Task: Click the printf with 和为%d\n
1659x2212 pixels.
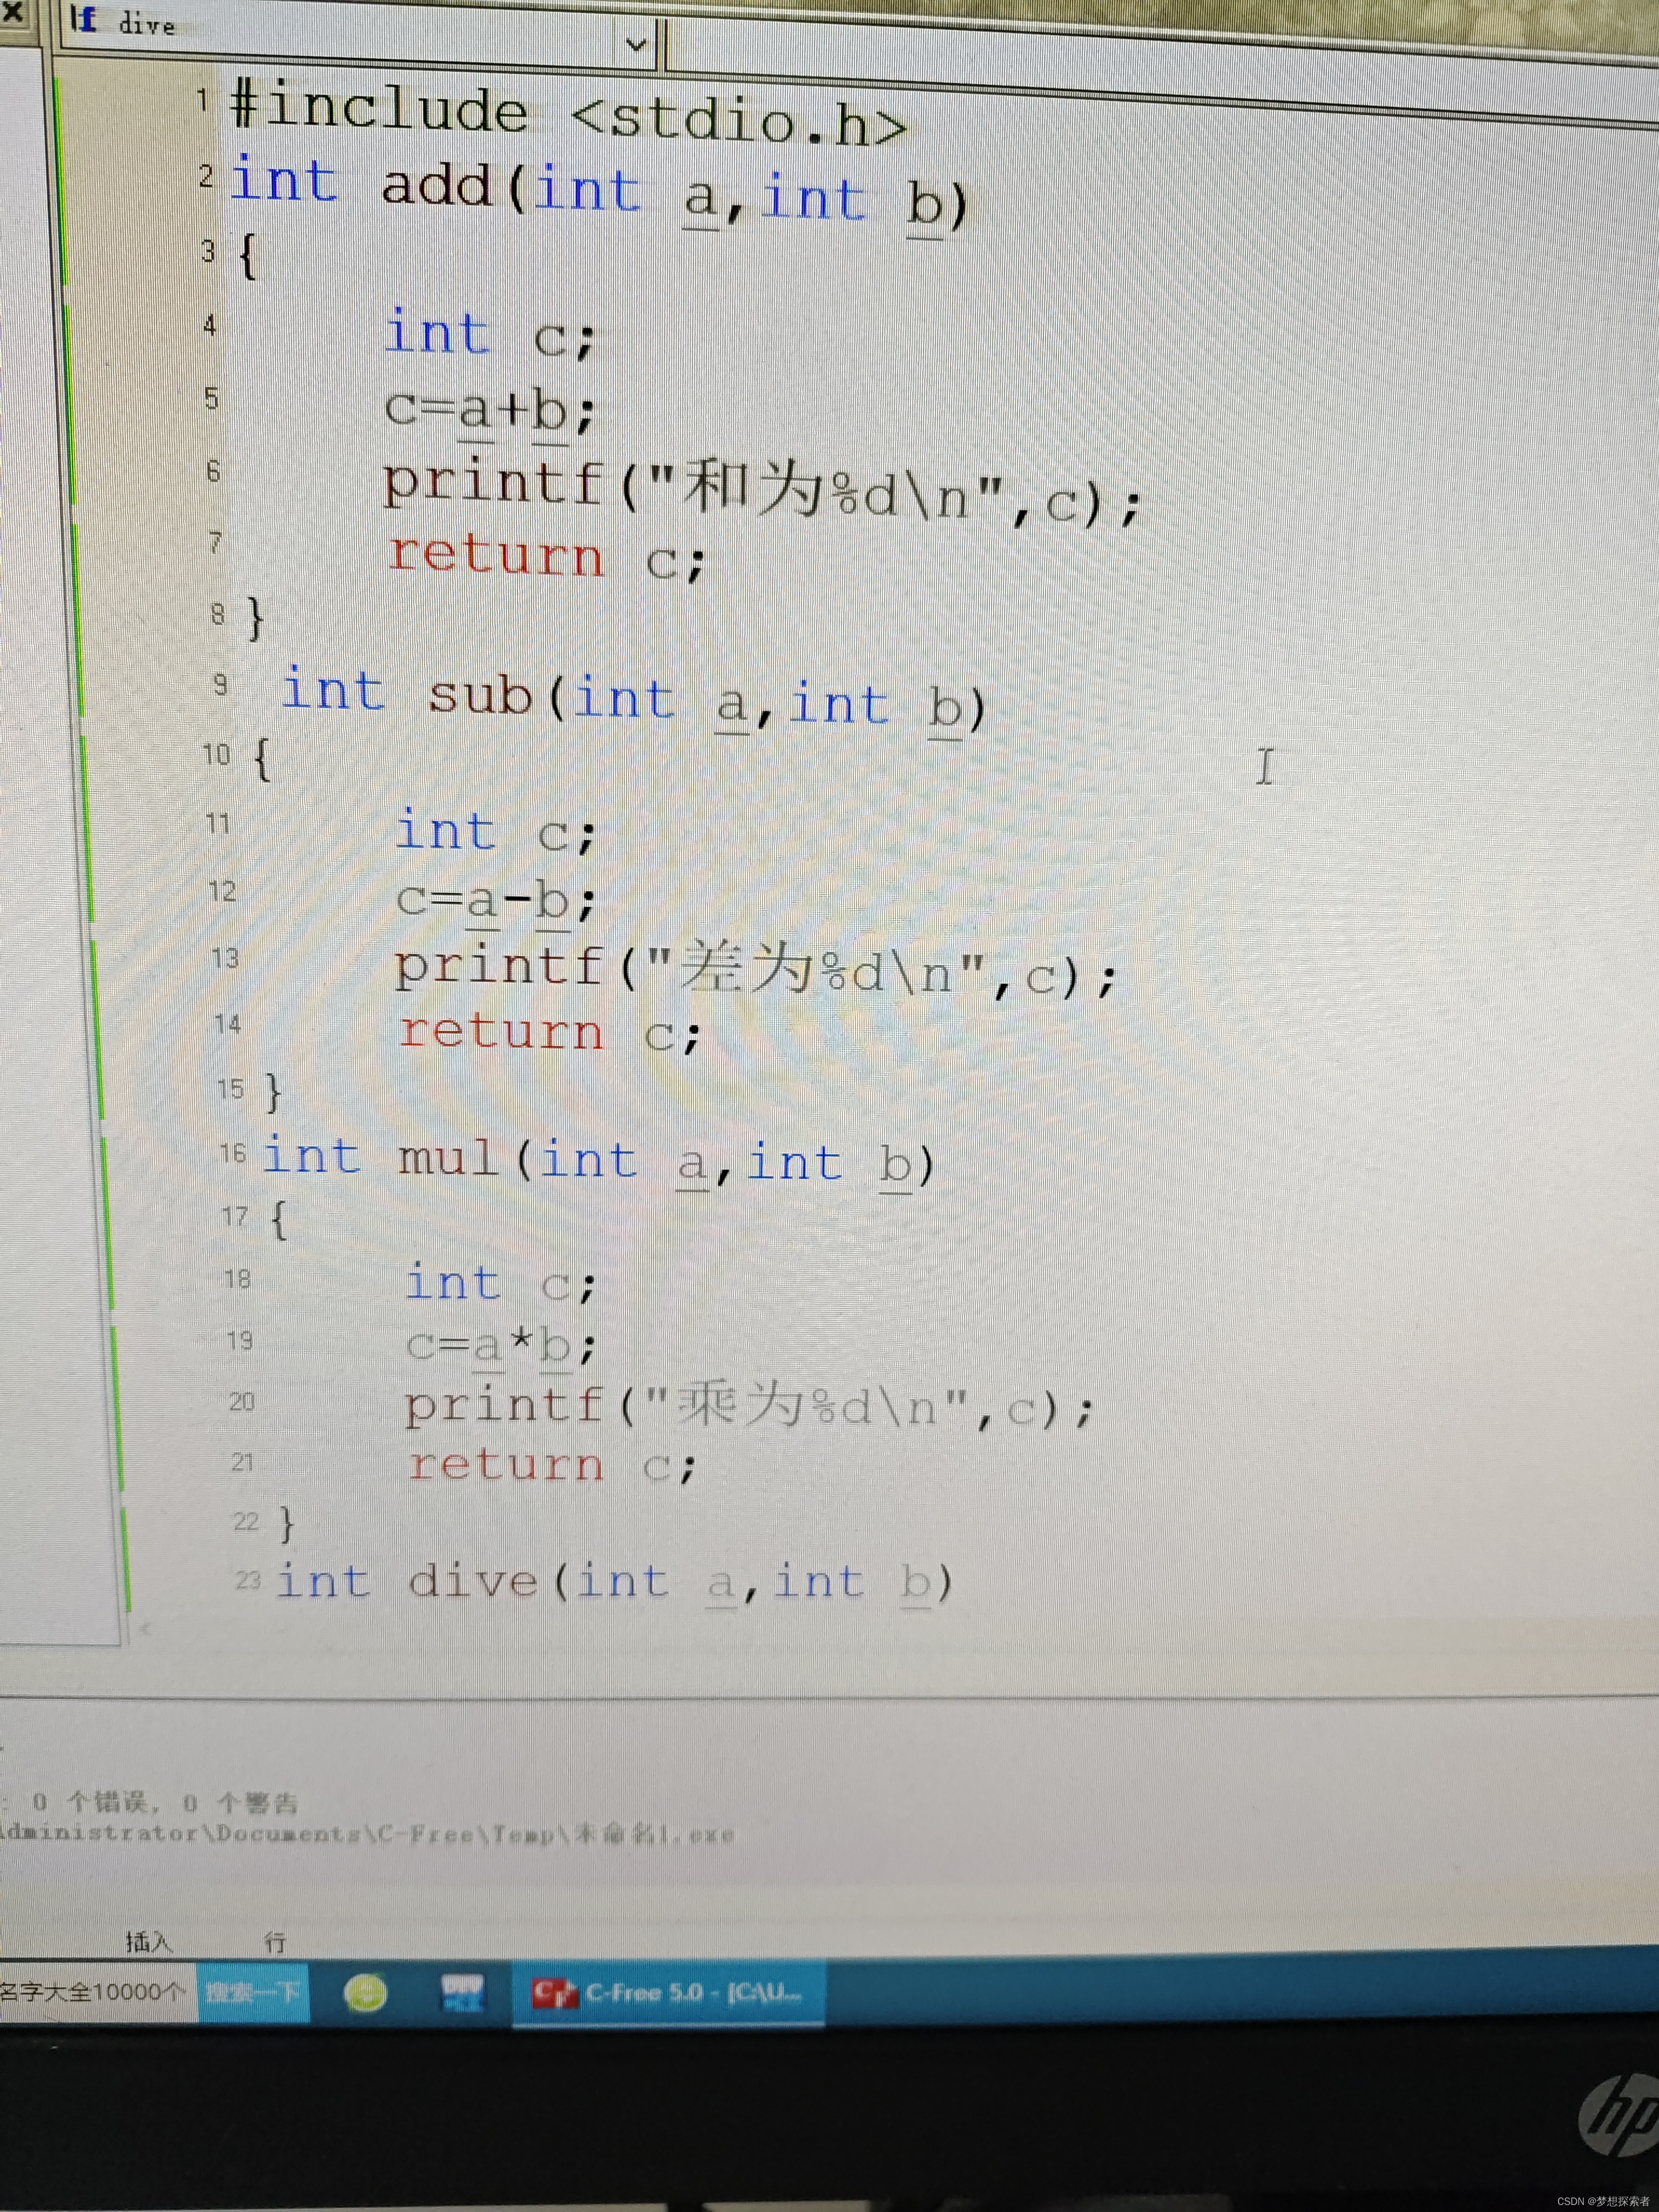Action: coord(762,492)
